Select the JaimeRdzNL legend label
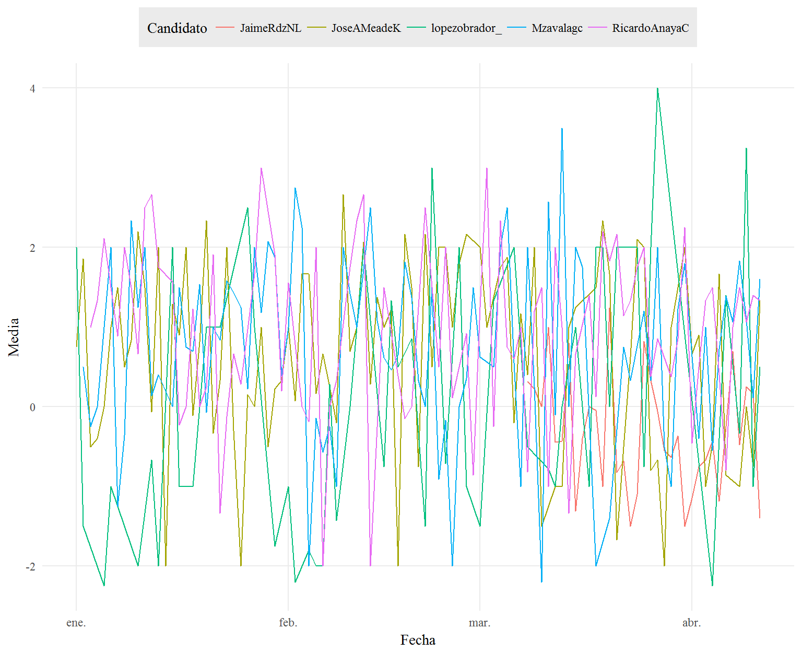 pyautogui.click(x=270, y=28)
